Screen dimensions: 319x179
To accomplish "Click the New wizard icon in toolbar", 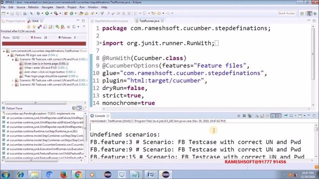I will point(3,13).
